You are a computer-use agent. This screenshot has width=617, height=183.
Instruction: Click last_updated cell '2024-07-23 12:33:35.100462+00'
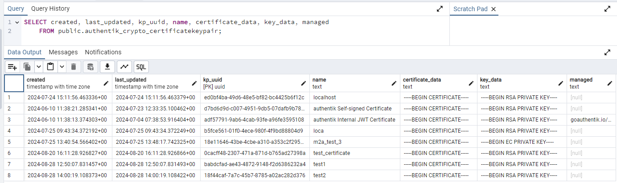coord(156,108)
